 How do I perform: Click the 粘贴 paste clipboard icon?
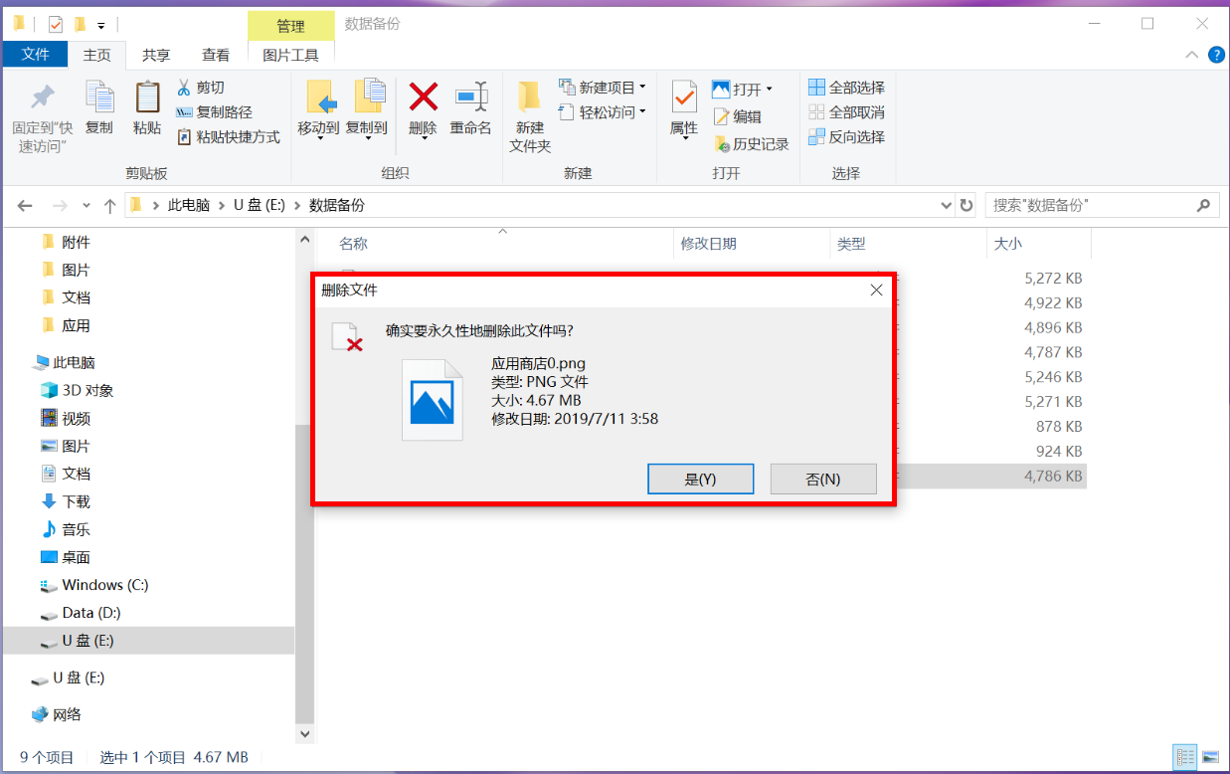(x=147, y=97)
